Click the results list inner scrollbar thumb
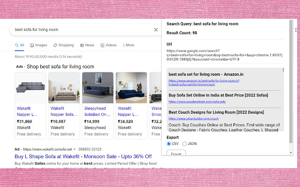Screen dimensions: 300x187 coord(283,70)
